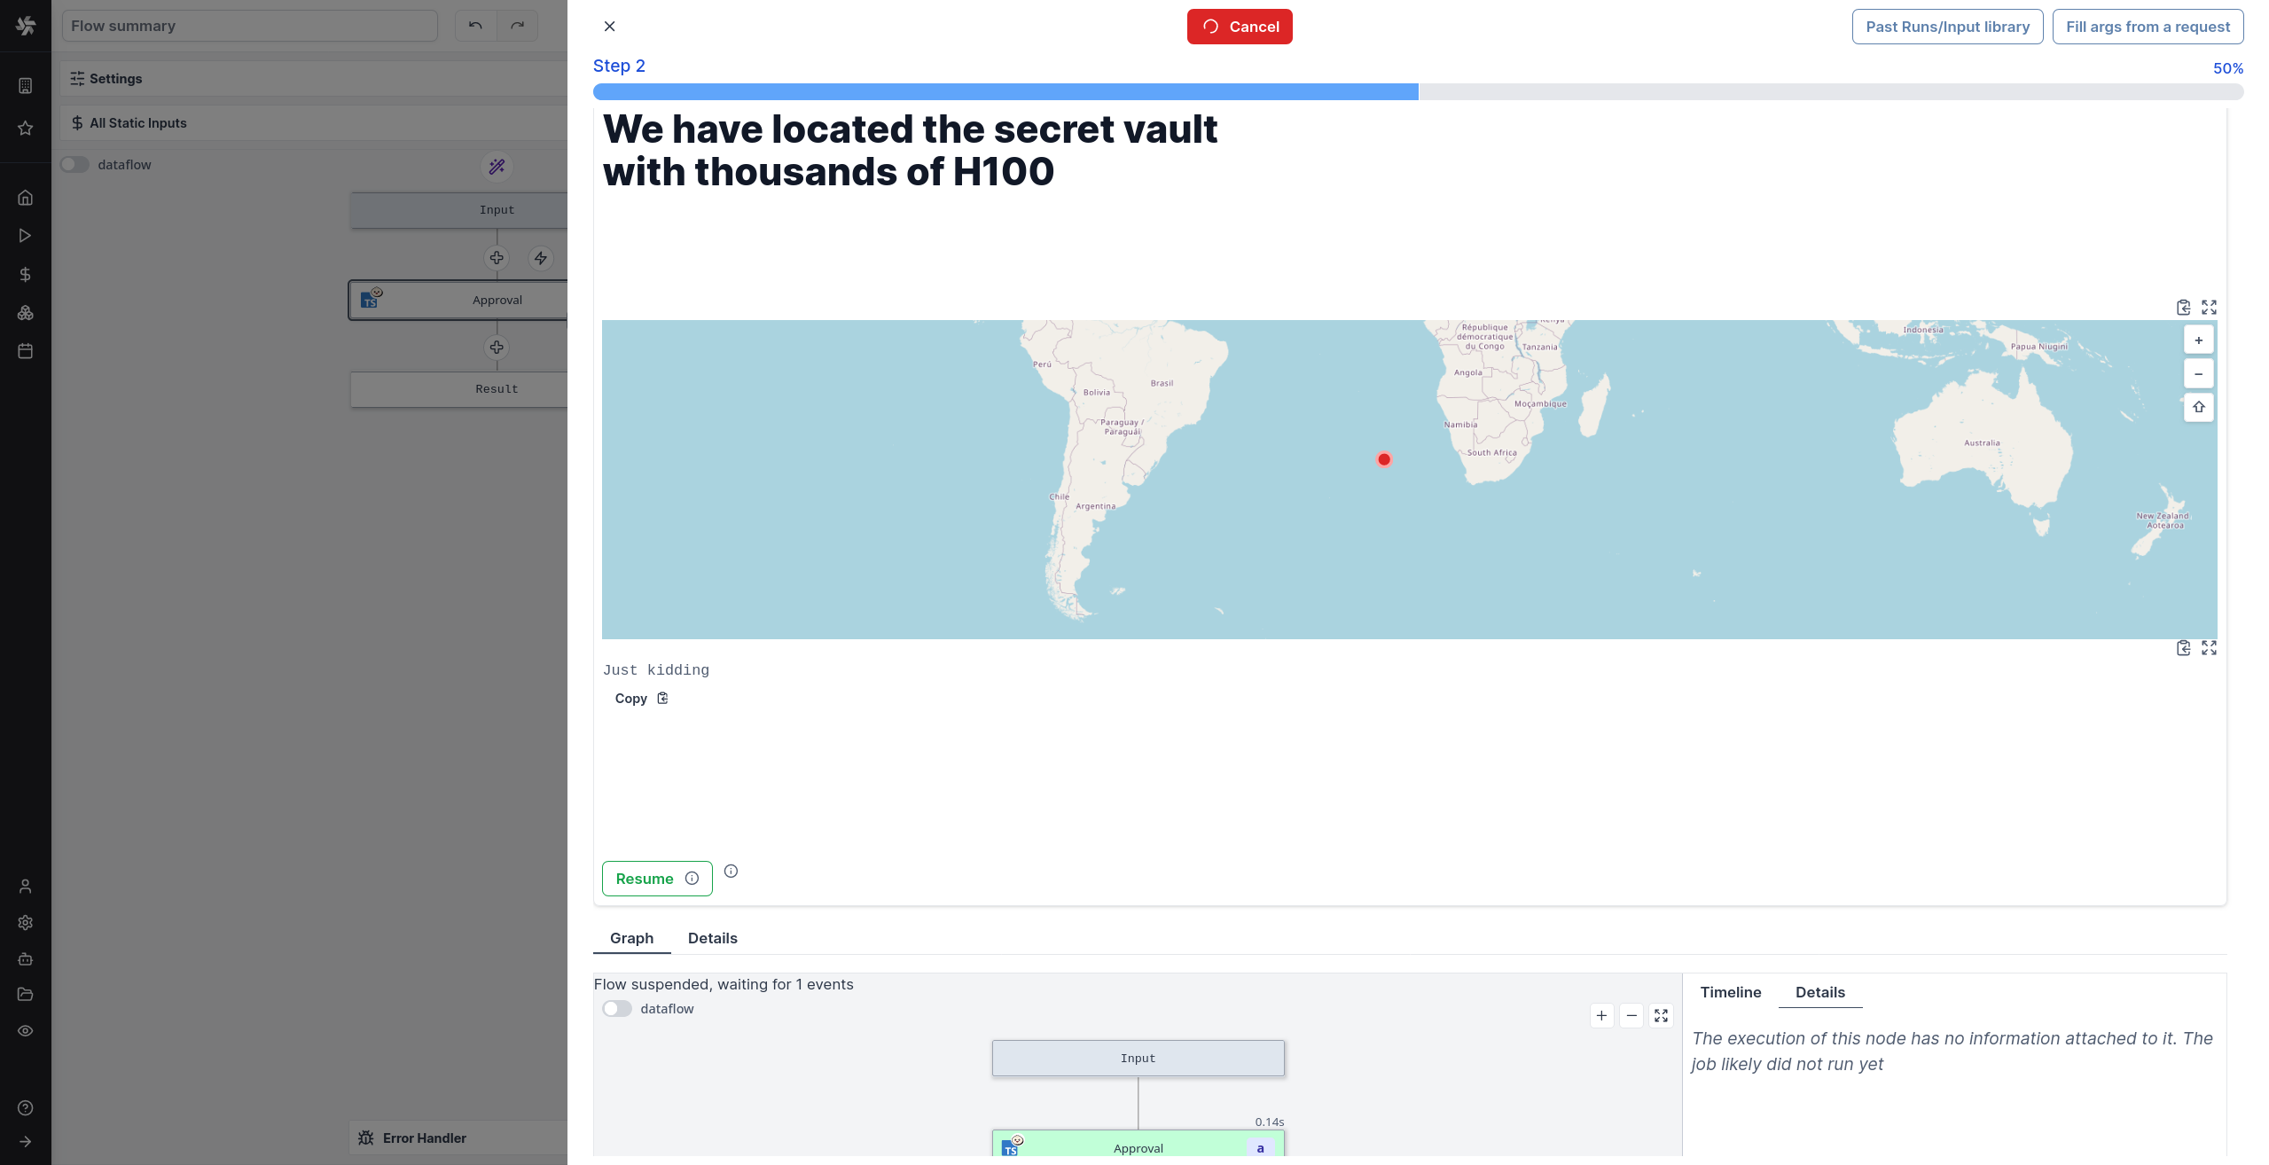Open the audit logs eye icon in sidebar
The width and height of the screenshot is (2269, 1165).
point(25,1031)
